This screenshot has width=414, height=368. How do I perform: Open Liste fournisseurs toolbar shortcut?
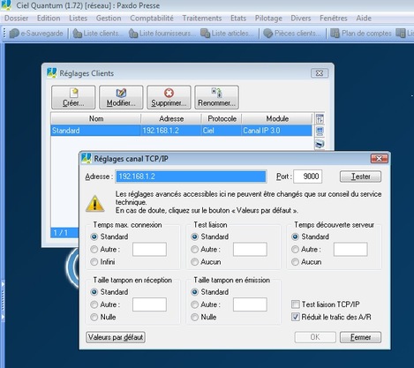coord(162,34)
